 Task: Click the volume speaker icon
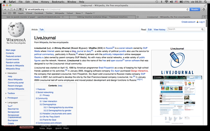[x=171, y=2]
